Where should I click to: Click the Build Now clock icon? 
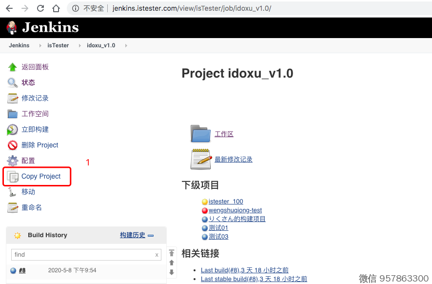(x=13, y=129)
